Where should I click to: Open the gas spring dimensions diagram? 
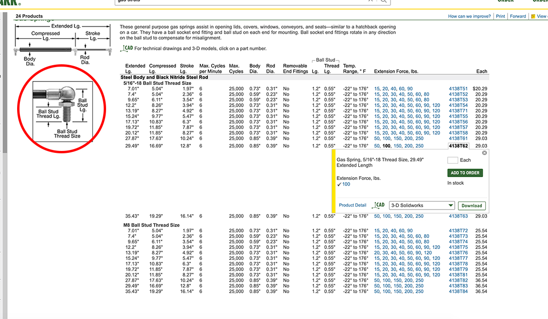(x=63, y=44)
